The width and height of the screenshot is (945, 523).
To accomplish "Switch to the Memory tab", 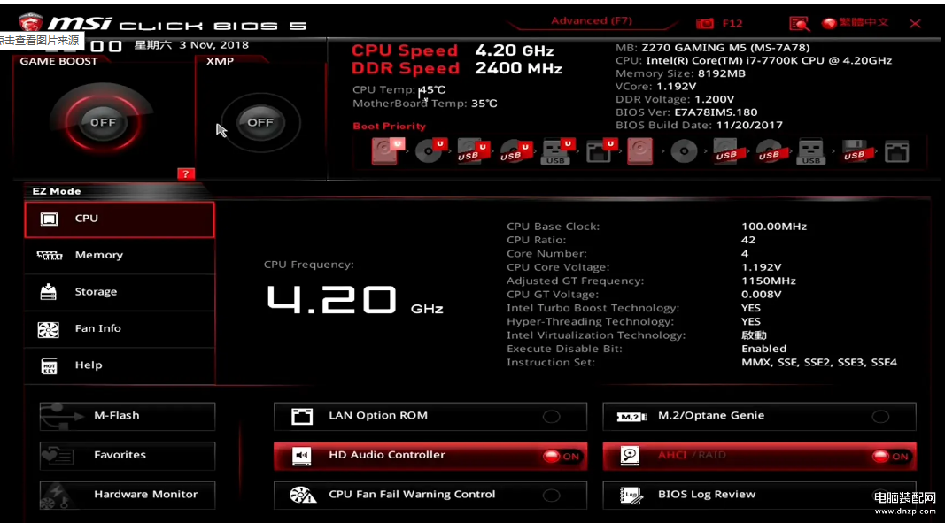I will [120, 256].
